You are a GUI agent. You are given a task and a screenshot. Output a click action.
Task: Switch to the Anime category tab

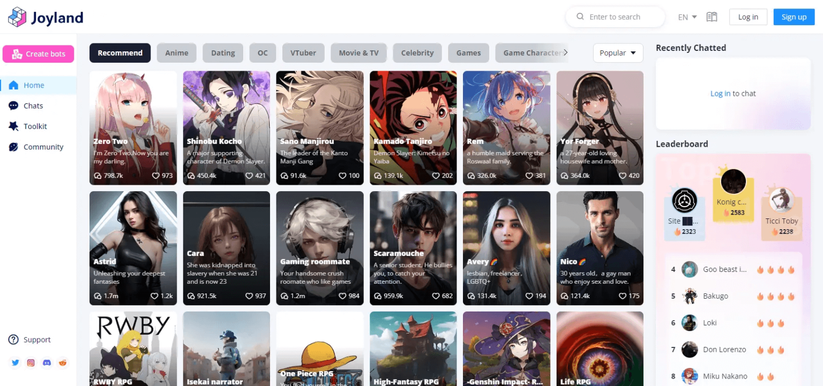[x=176, y=52]
